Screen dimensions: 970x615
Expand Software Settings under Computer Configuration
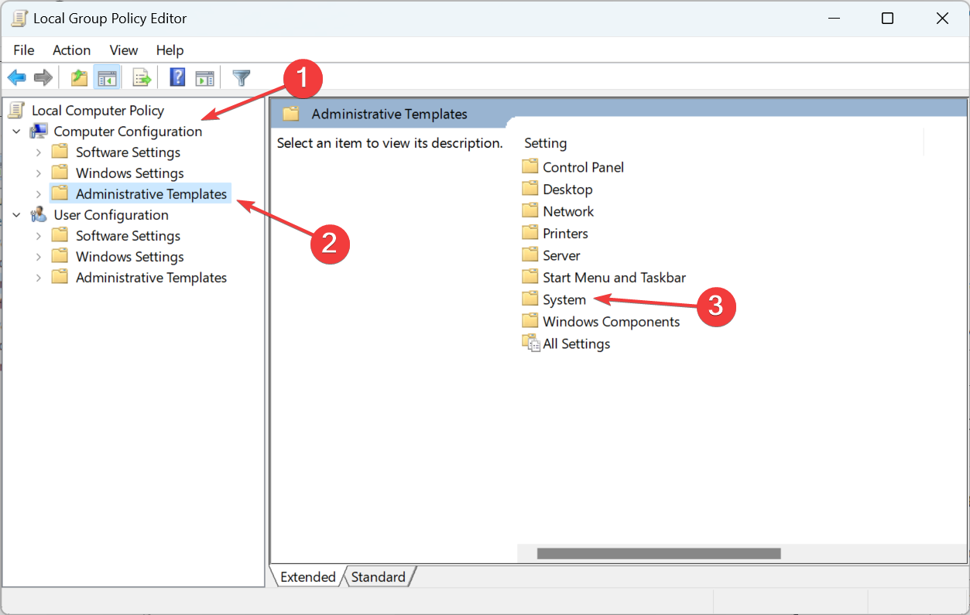[39, 152]
